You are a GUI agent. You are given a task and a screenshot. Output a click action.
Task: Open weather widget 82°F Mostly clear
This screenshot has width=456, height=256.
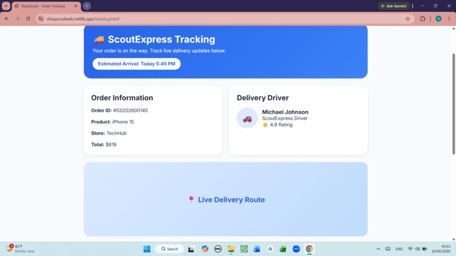[x=20, y=249]
